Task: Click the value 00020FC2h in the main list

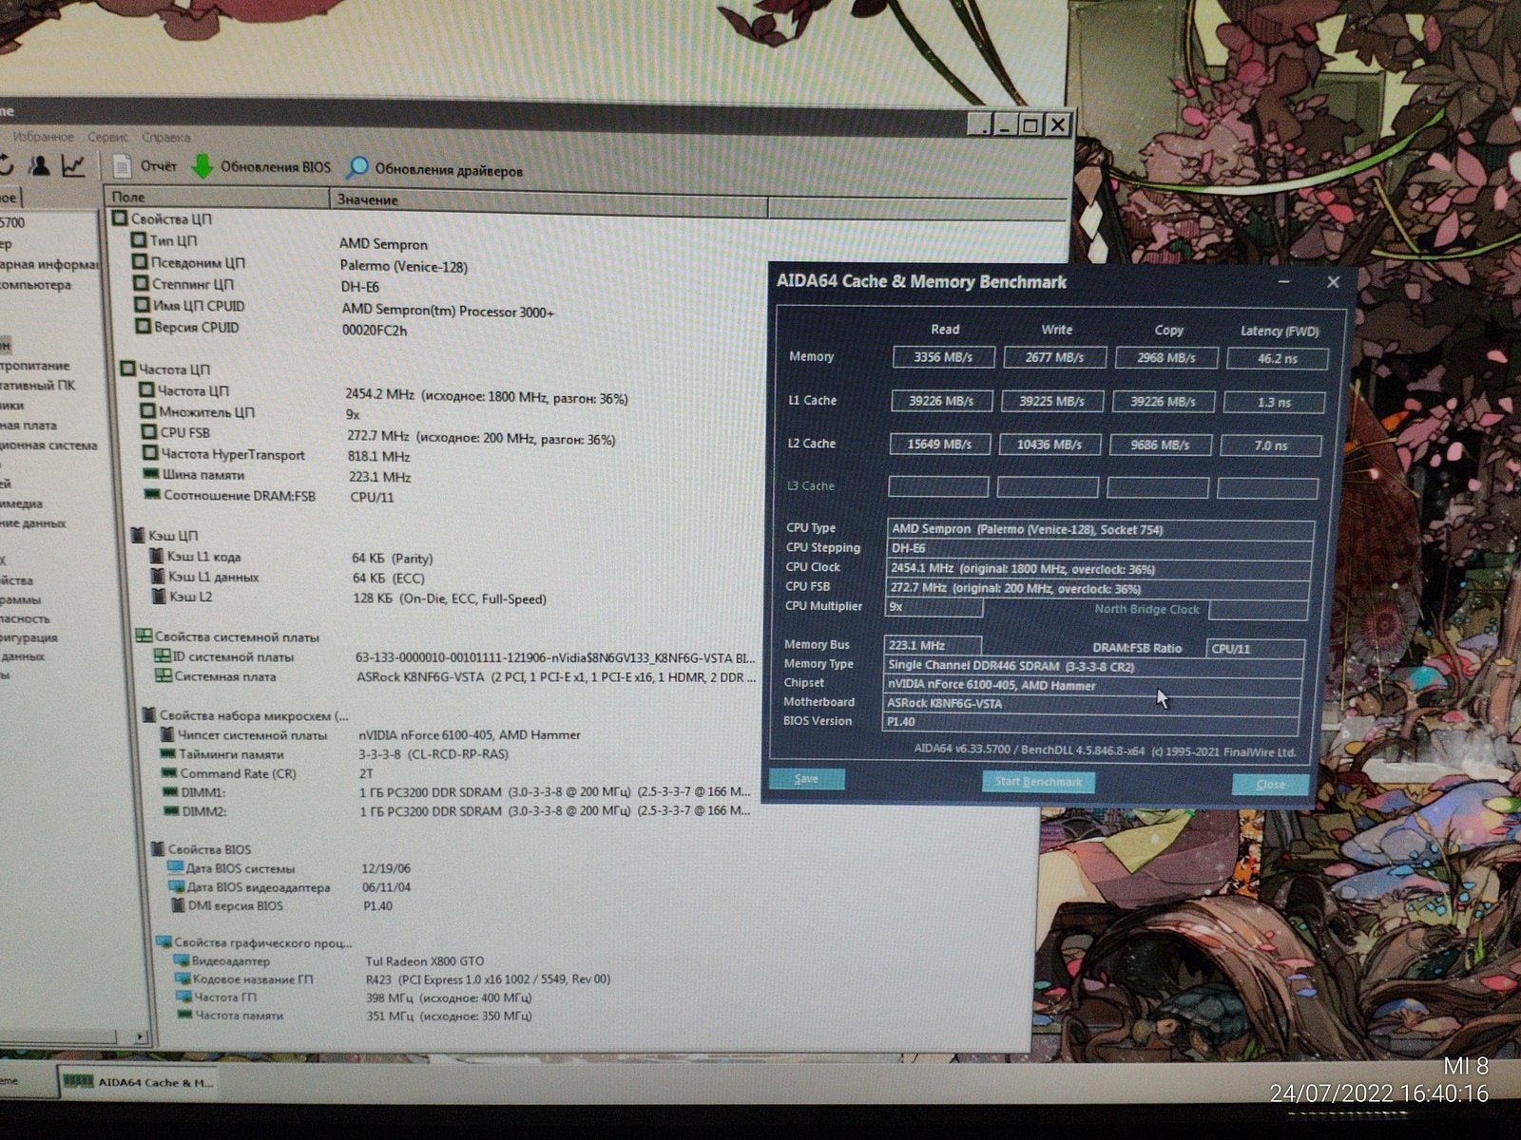Action: point(375,331)
